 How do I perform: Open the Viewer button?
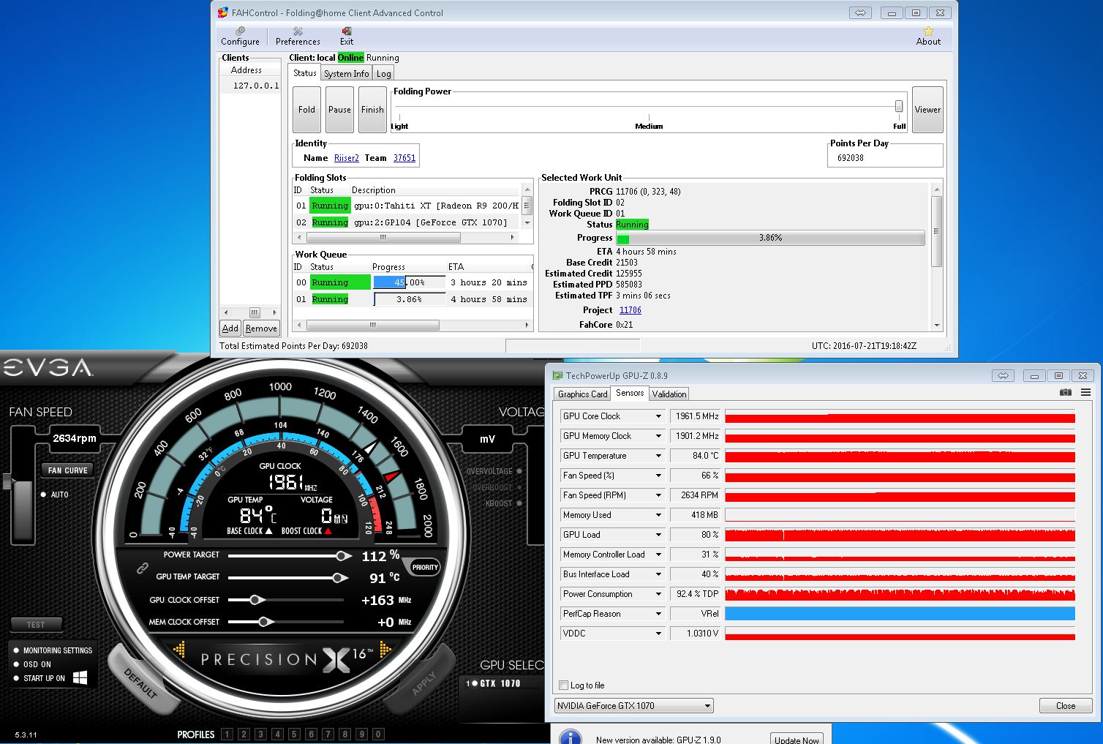[927, 110]
